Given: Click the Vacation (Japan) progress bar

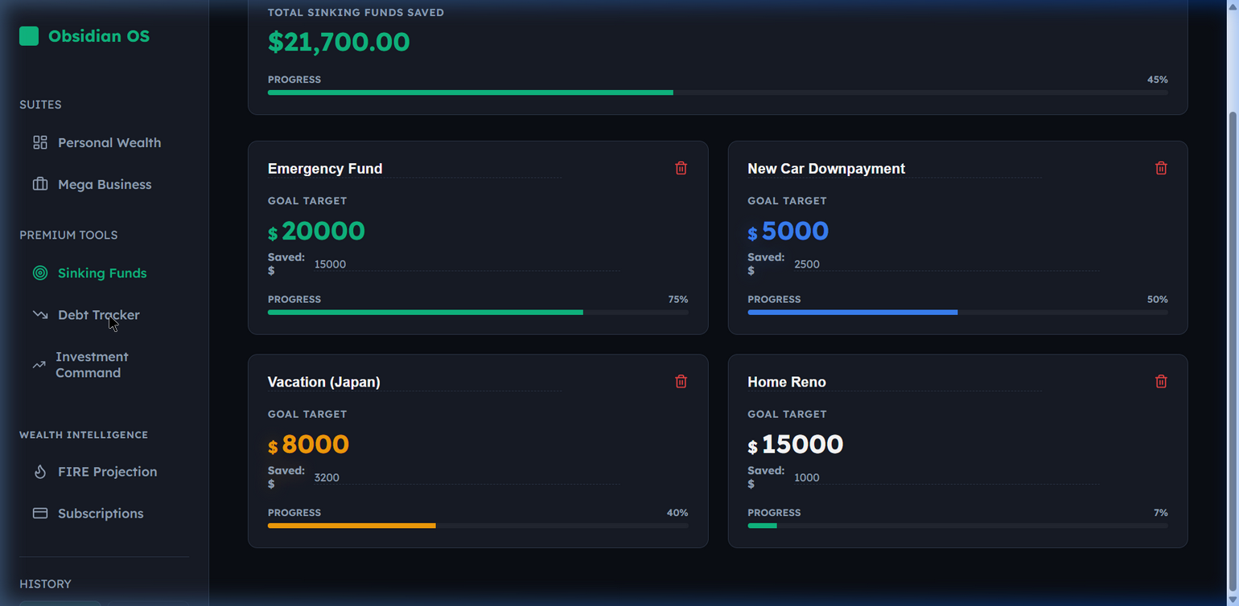Looking at the screenshot, I should point(478,526).
